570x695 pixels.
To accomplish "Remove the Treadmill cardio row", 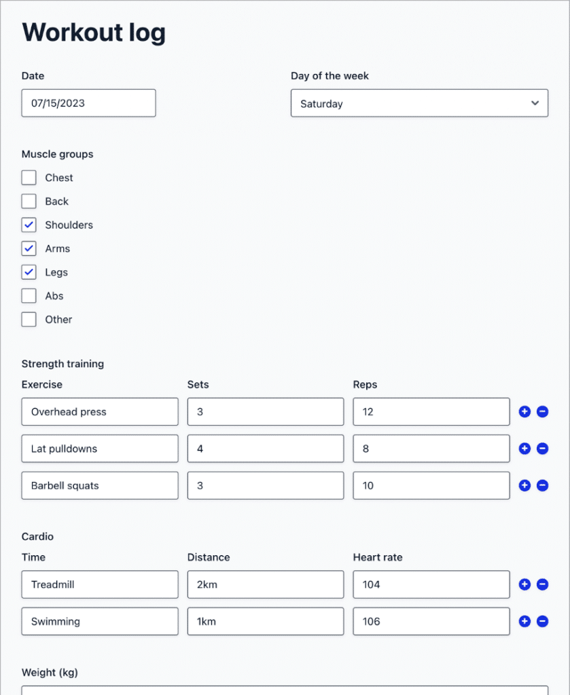I will (542, 584).
